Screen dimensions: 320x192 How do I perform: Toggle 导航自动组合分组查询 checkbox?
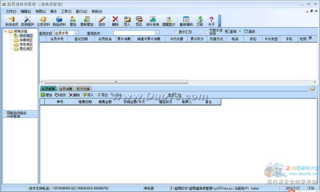[4, 115]
